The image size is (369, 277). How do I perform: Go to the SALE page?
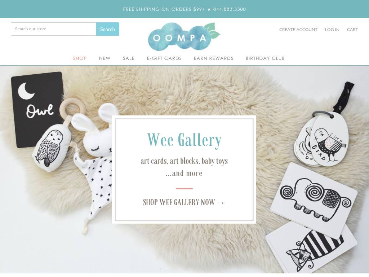point(129,58)
